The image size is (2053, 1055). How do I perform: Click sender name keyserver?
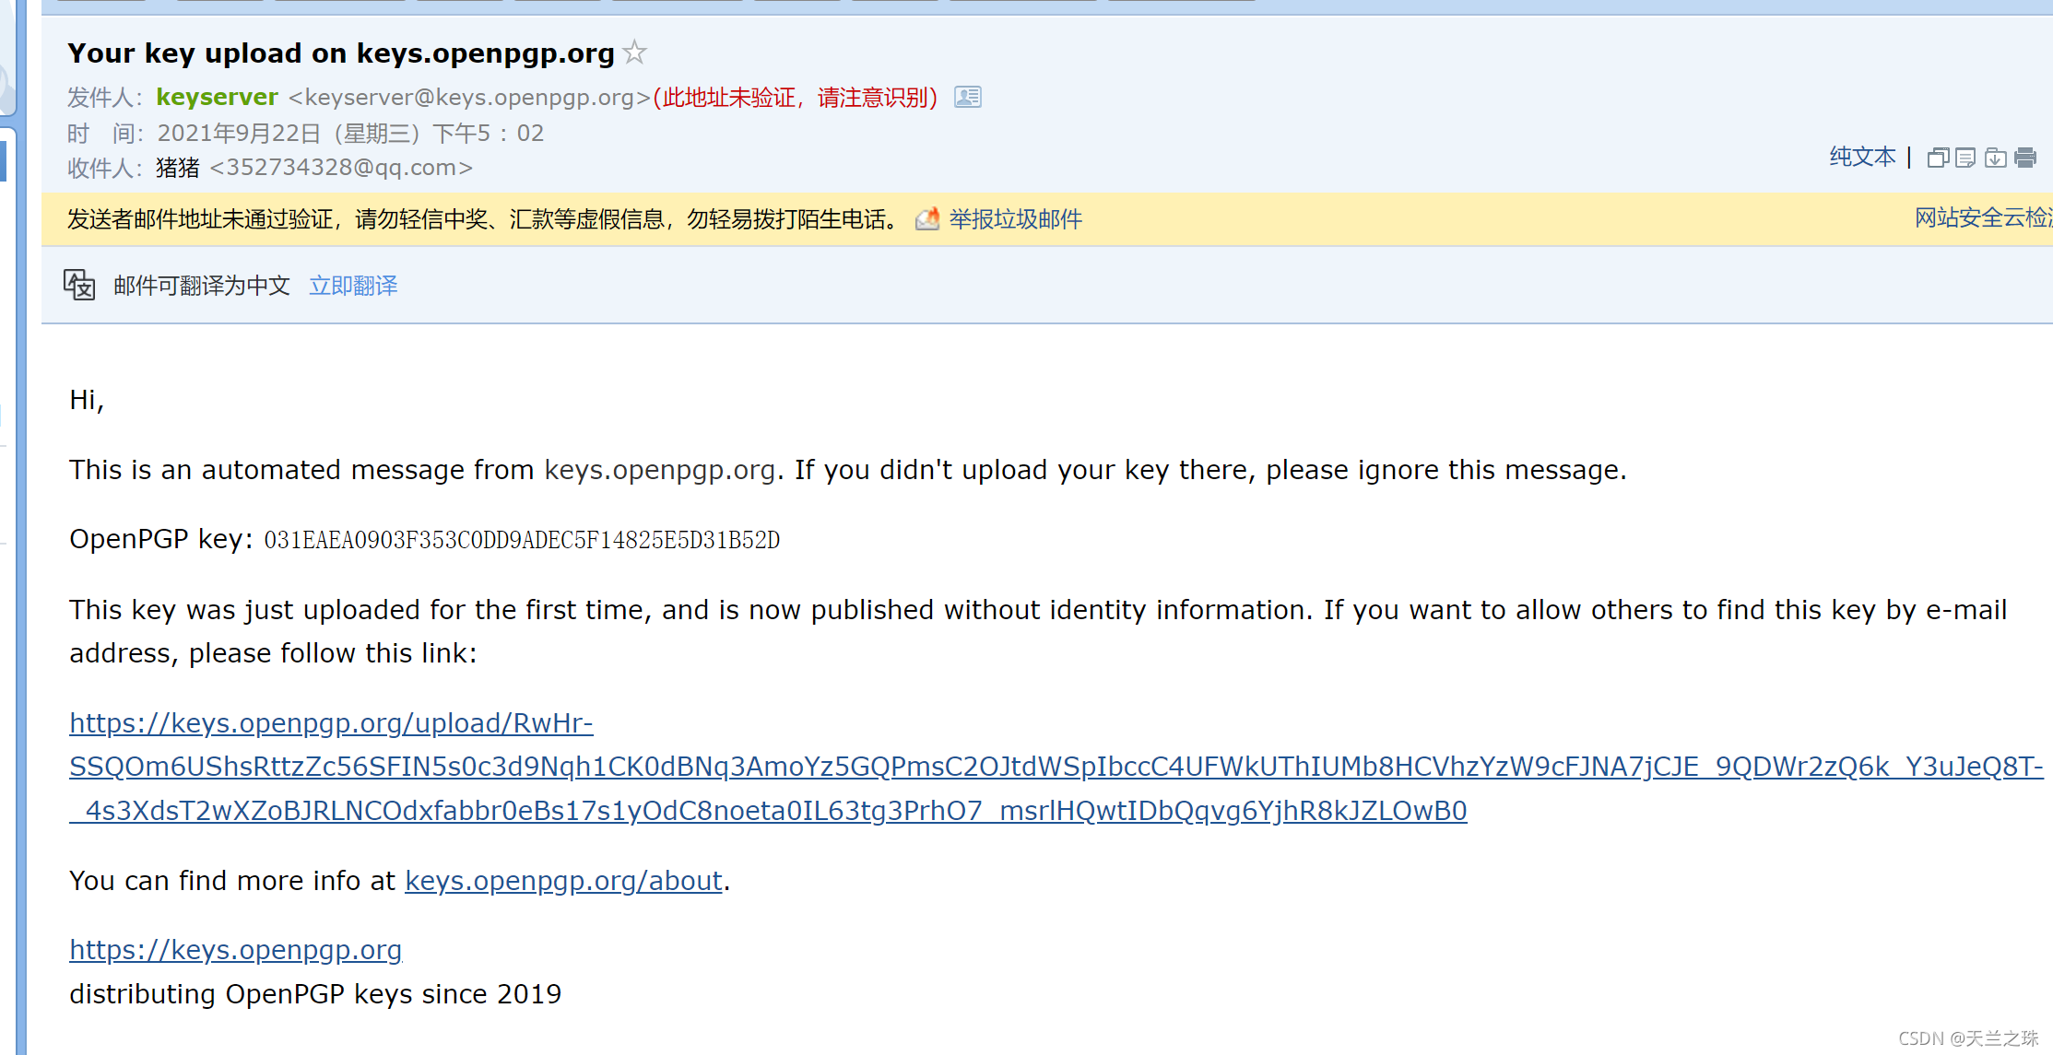point(217,97)
